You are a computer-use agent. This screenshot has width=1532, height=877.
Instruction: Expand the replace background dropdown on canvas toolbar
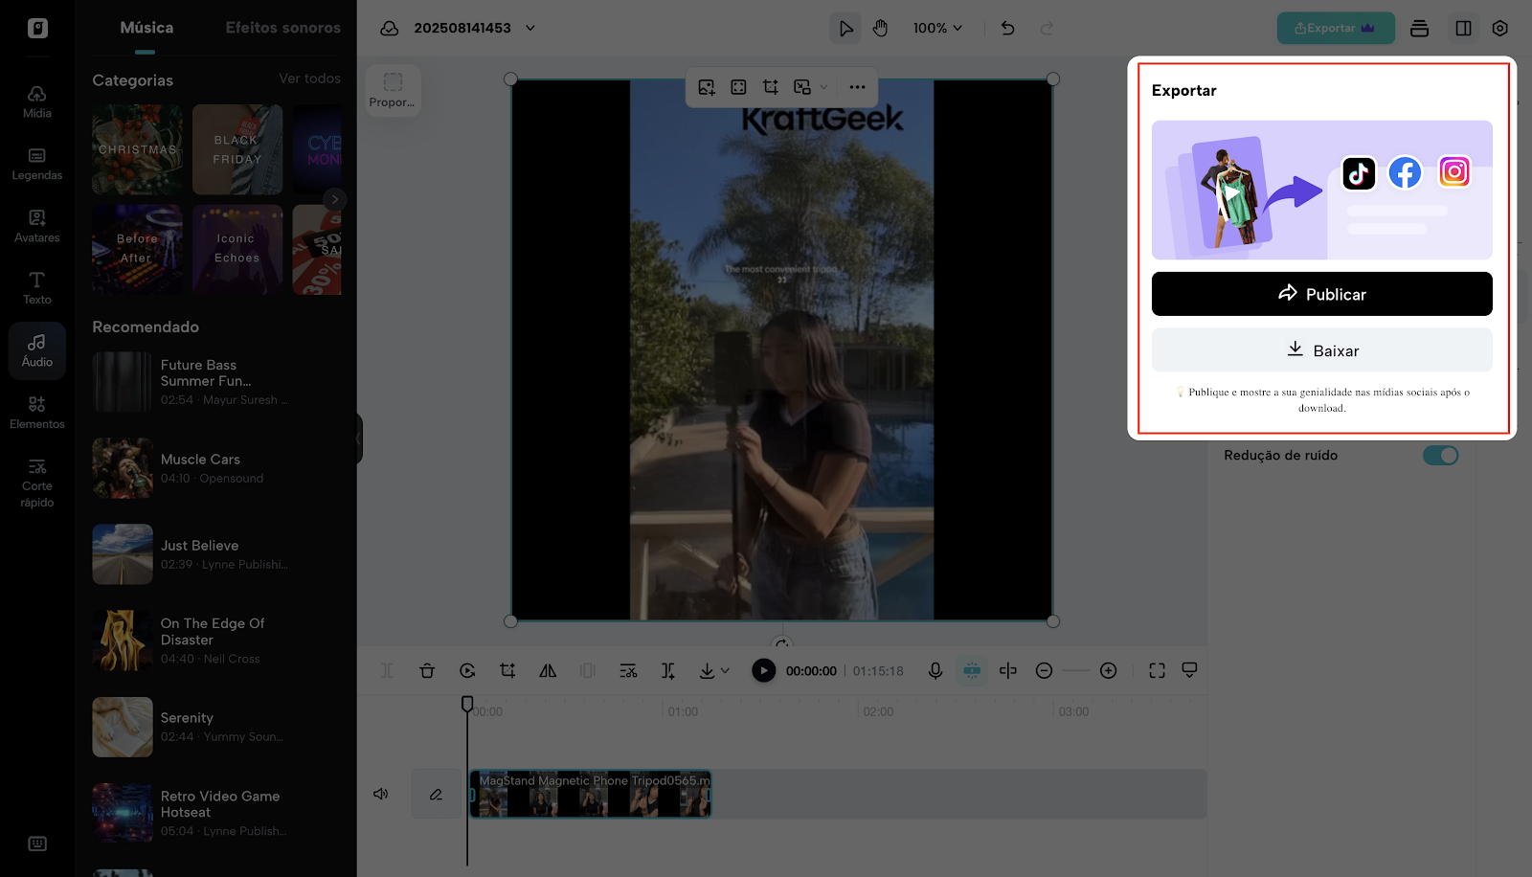823,87
